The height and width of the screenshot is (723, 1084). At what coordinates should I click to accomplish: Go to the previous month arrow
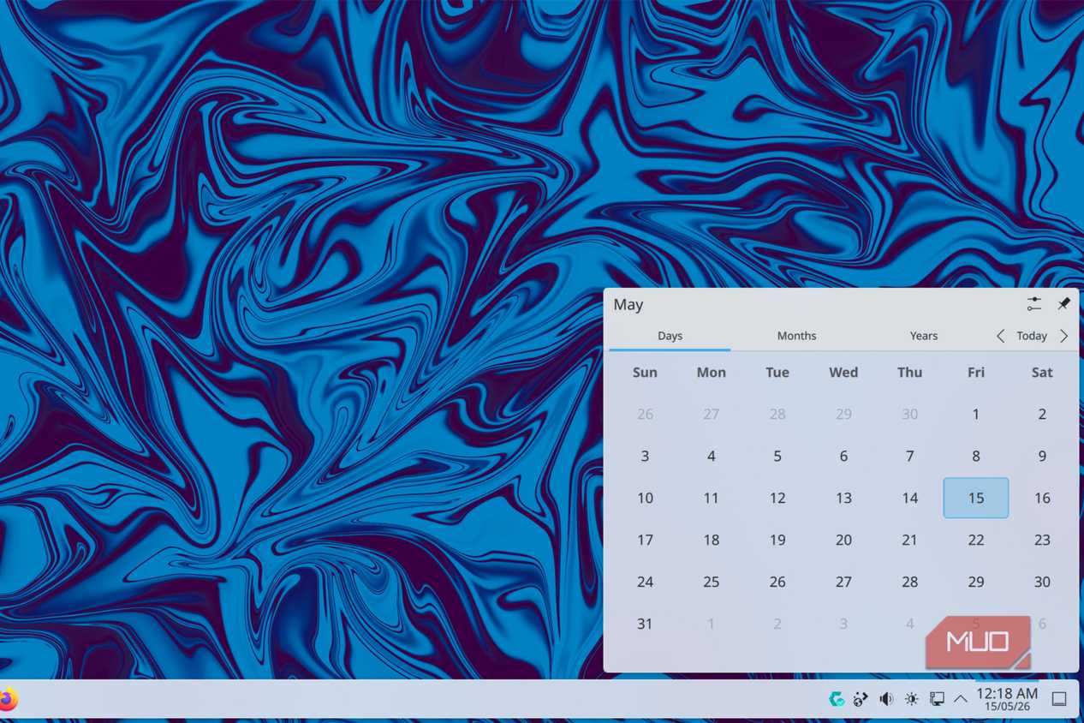pyautogui.click(x=1000, y=336)
